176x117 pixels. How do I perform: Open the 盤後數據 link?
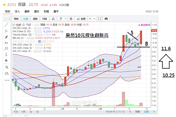click(x=144, y=25)
